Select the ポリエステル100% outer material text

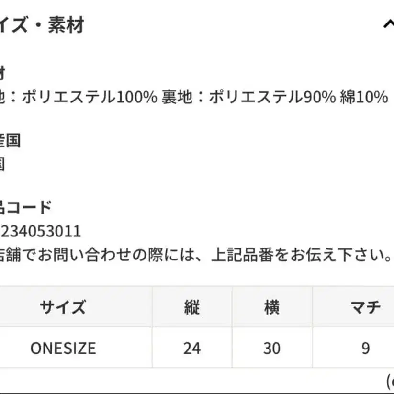click(x=90, y=97)
